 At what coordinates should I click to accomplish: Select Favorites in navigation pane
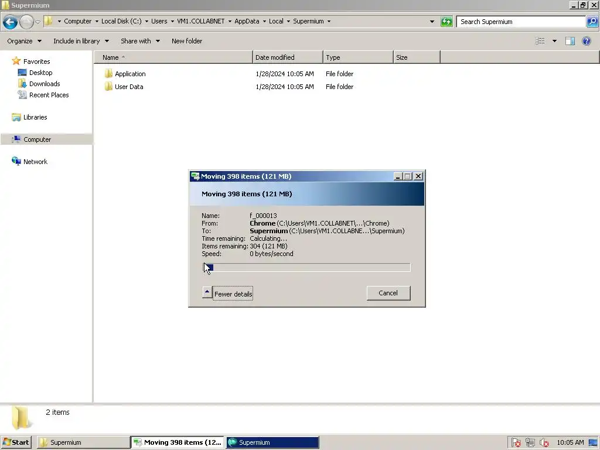pos(36,61)
